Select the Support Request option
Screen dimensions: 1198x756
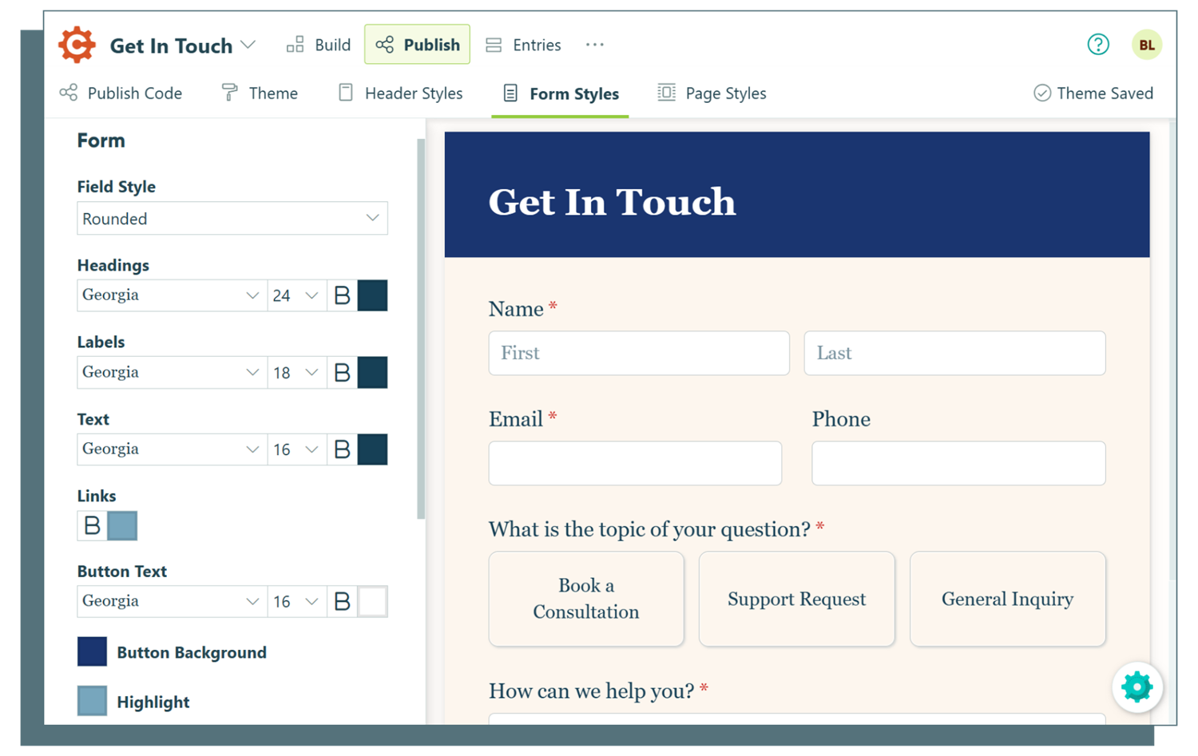pos(796,599)
